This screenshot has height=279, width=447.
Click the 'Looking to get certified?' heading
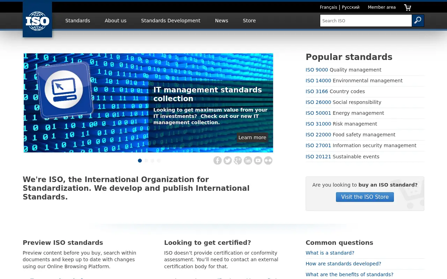(x=207, y=243)
